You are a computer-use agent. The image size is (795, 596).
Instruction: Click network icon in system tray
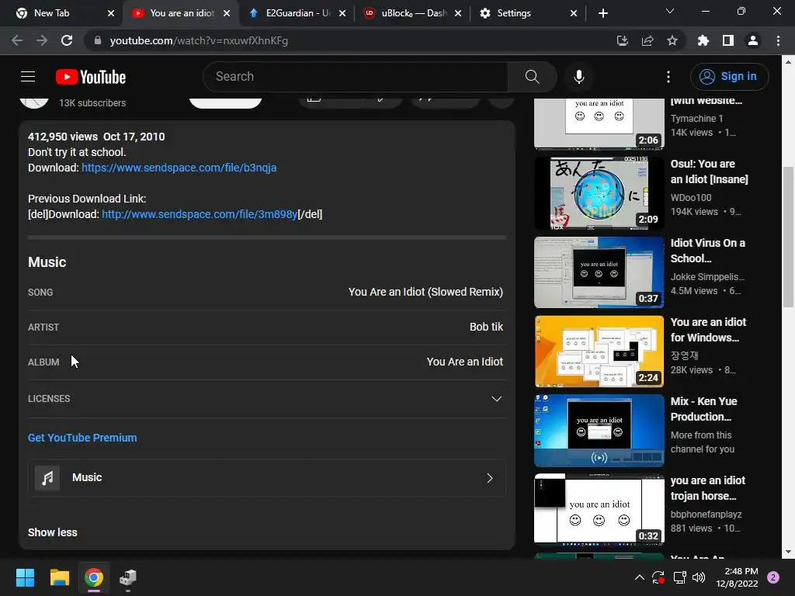[x=679, y=577]
